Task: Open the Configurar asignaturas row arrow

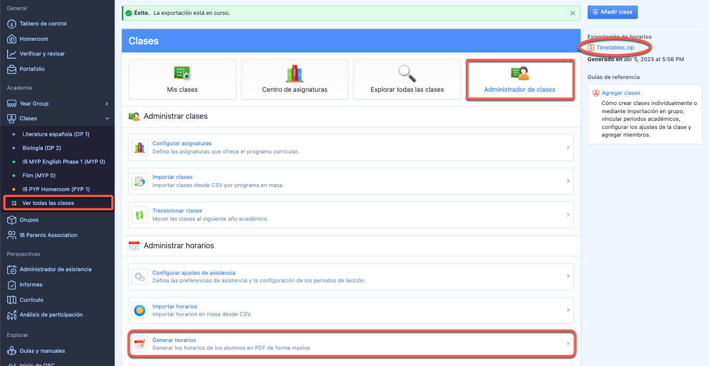Action: pyautogui.click(x=568, y=147)
